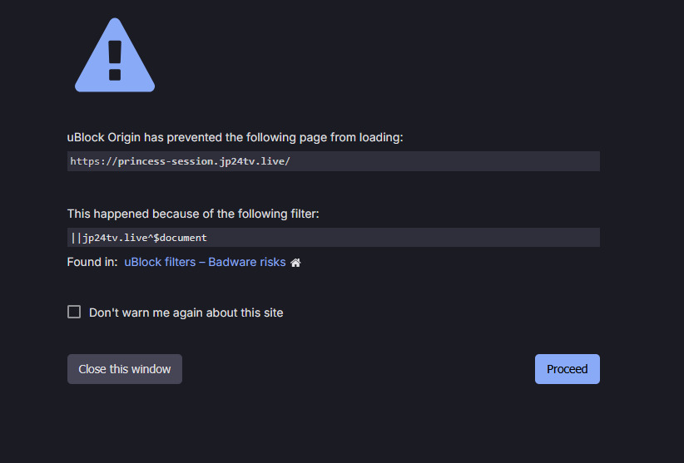Screen dimensions: 684x463
Task: Click the 'Found in:' label
Action: click(92, 262)
